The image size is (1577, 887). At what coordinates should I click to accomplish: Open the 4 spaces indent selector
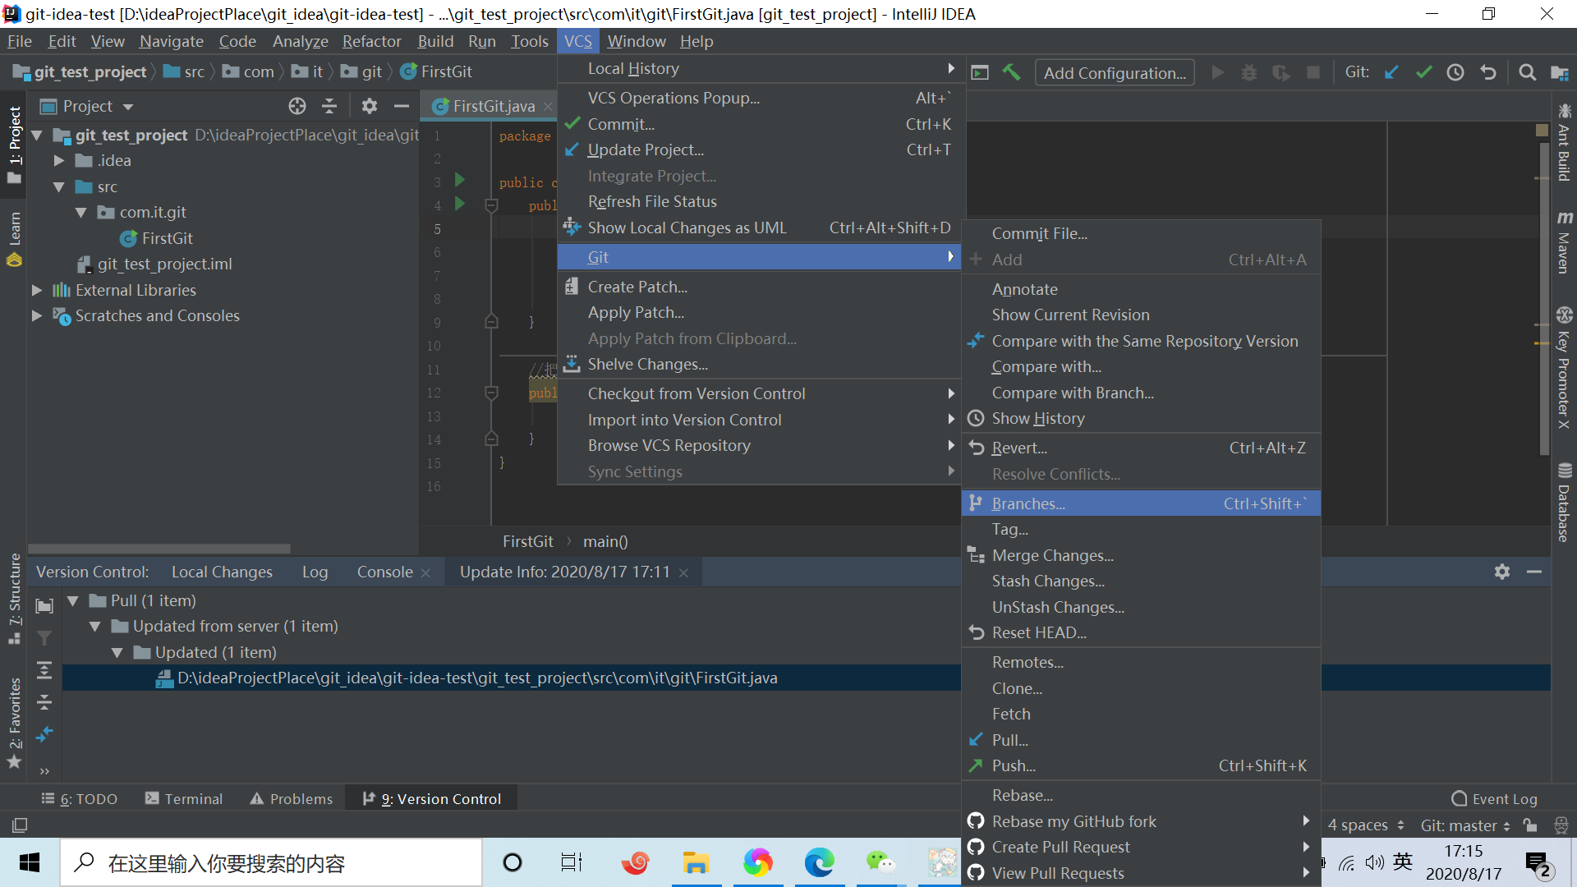1366,825
